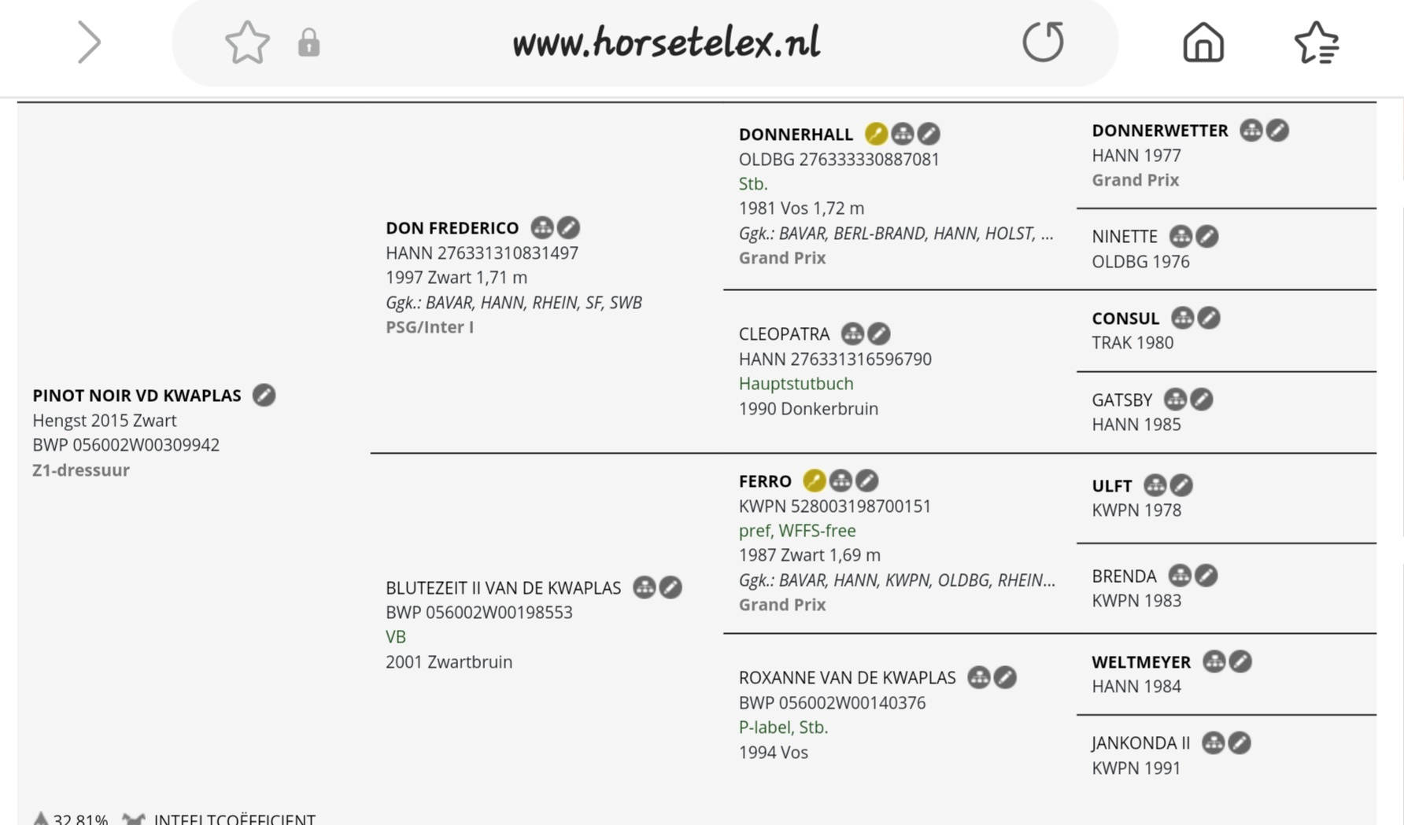1404x825 pixels.
Task: Bookmark this page with star icon
Action: click(247, 42)
